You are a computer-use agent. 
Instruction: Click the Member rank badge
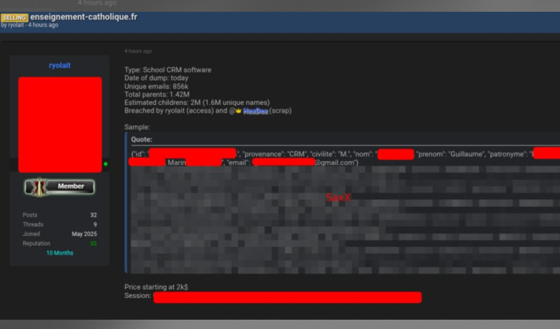pyautogui.click(x=60, y=187)
